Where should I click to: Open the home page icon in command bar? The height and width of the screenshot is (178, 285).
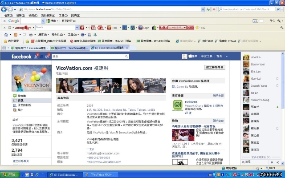pyautogui.click(x=6, y=35)
